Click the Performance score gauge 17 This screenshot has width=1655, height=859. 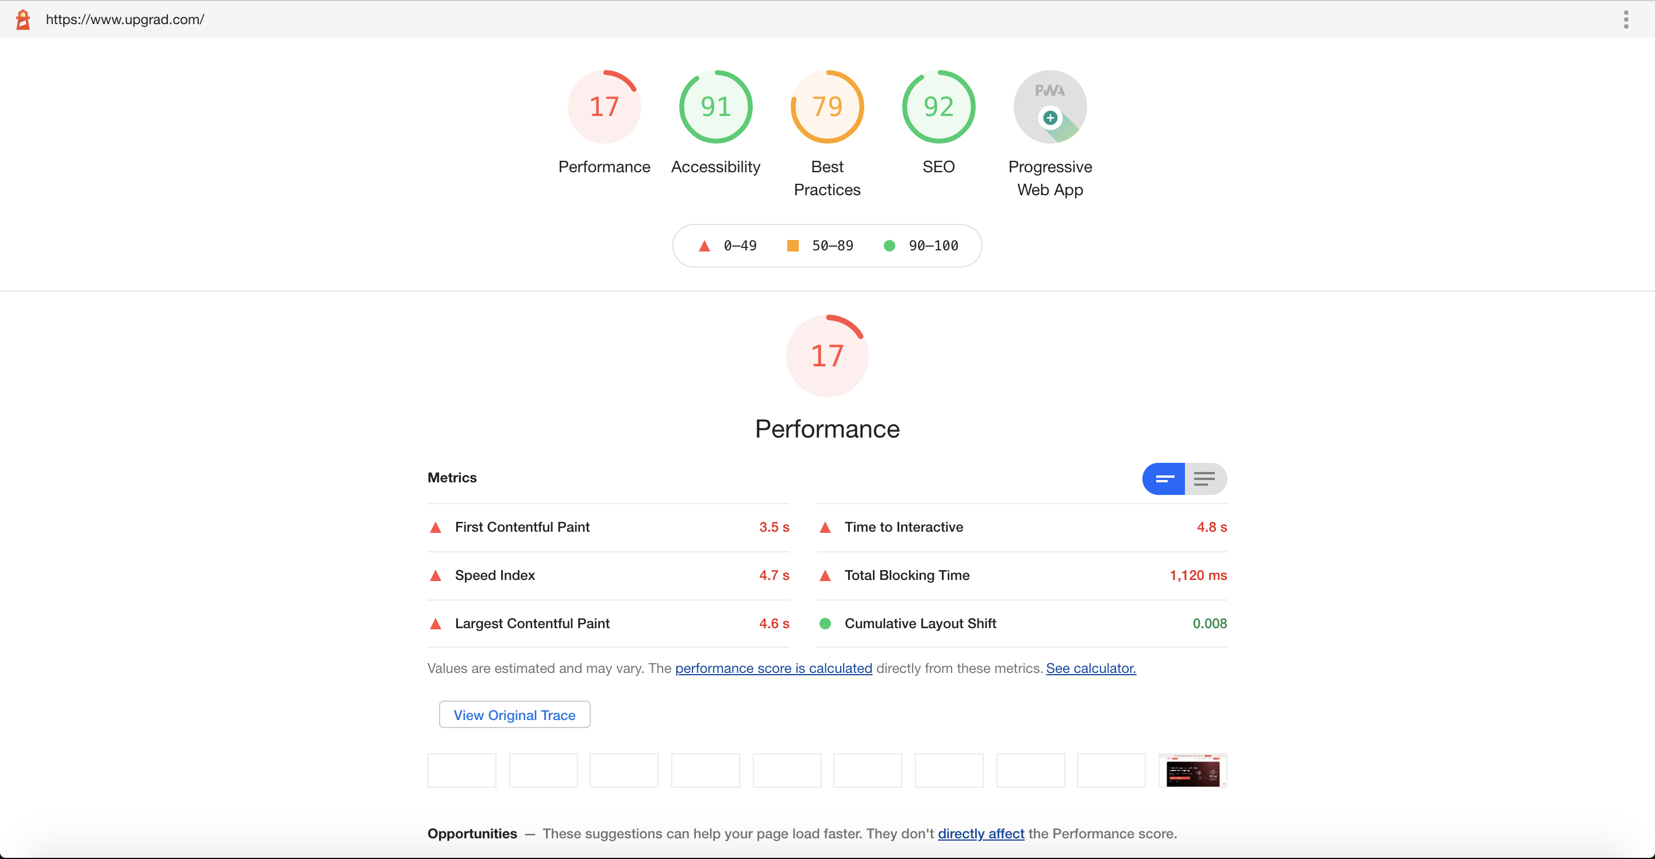pyautogui.click(x=604, y=107)
